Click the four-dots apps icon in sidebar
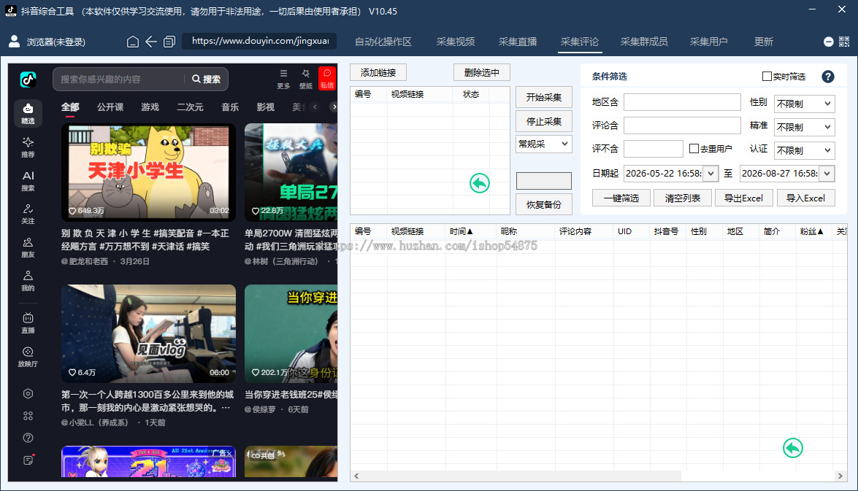 28,416
